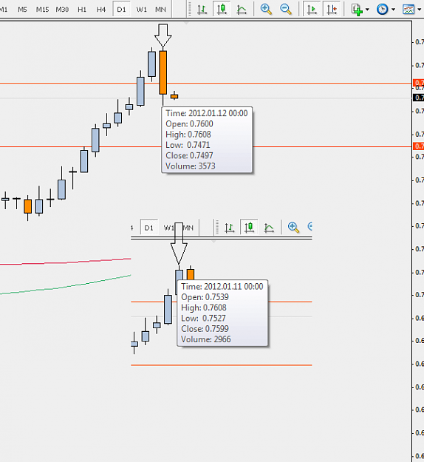Click bar chart icon in inset toolbar

[x=230, y=228]
